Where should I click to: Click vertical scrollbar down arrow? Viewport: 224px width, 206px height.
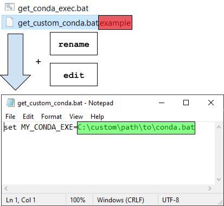coord(219,179)
